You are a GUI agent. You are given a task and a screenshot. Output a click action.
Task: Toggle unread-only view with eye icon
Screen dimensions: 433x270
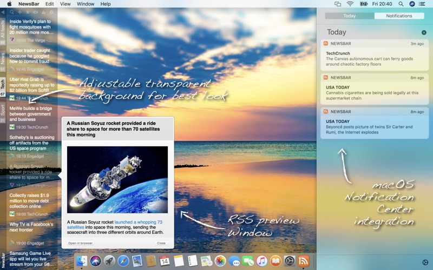pos(36,12)
